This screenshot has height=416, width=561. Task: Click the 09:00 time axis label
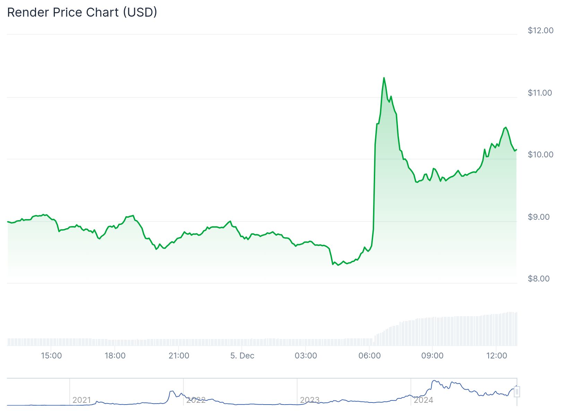(432, 356)
